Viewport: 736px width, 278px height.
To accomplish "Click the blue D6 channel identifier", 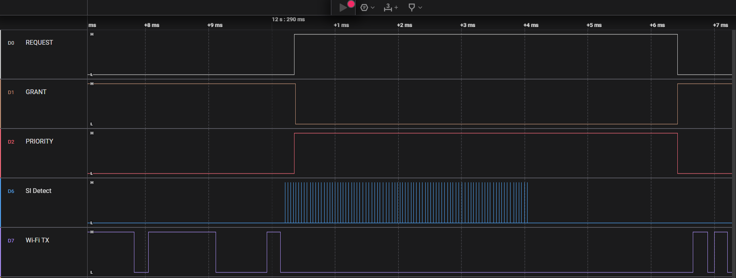I will [x=11, y=191].
